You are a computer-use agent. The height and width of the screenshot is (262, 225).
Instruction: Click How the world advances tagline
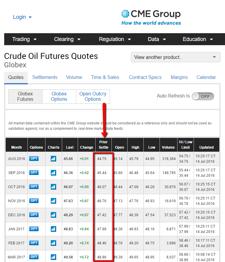click(x=151, y=23)
